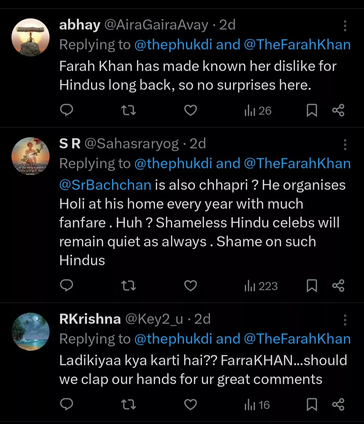Like S R's tweet
Screen dimensions: 364x424
pos(190,286)
